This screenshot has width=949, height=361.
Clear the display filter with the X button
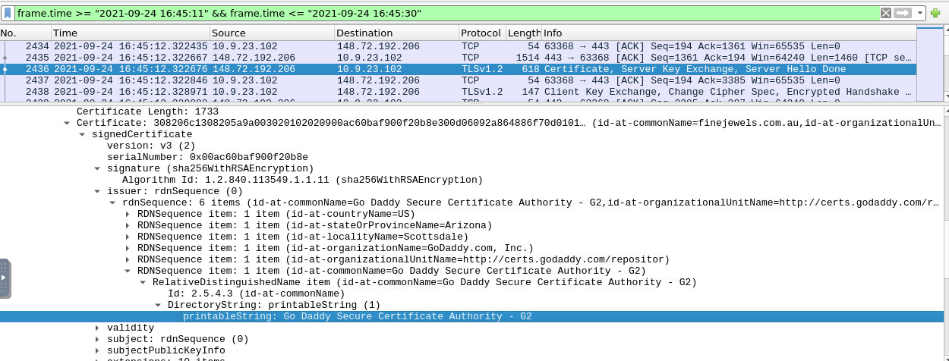tap(886, 13)
